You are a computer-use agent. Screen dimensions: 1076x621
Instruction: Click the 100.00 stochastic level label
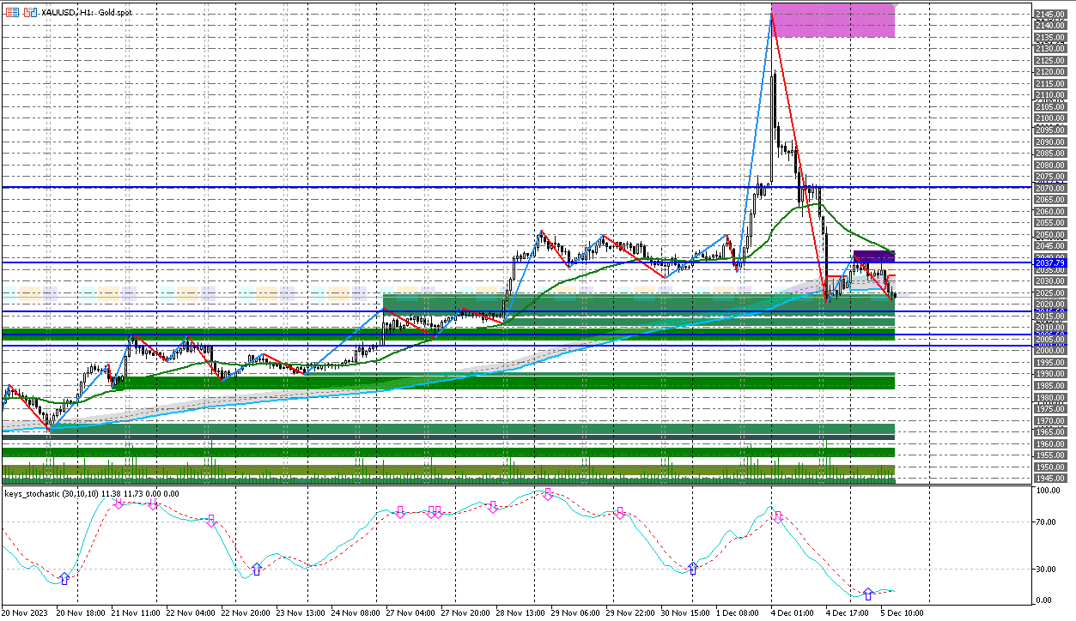tap(1048, 491)
